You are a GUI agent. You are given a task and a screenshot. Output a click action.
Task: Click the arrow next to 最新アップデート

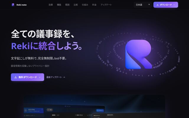pyautogui.click(x=64, y=77)
